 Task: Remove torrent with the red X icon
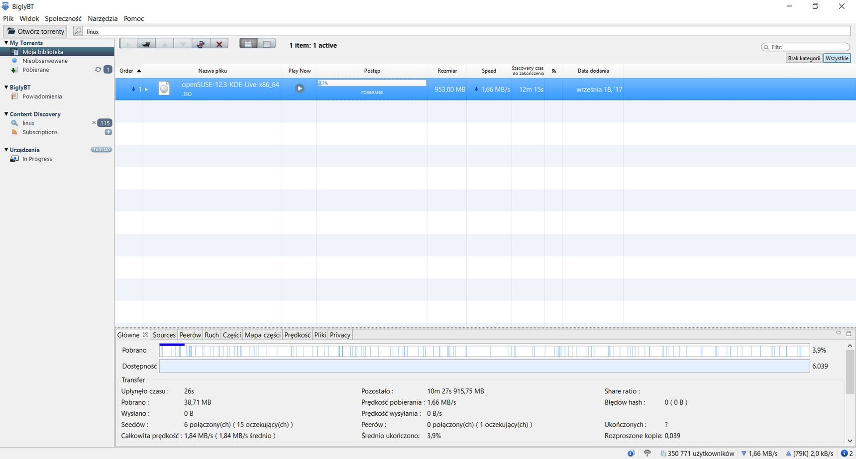pyautogui.click(x=219, y=44)
